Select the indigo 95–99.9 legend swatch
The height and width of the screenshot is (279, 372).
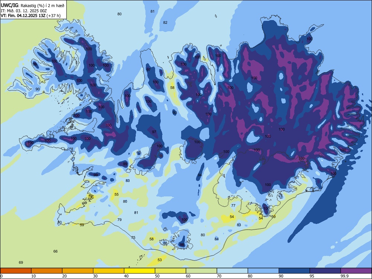click(x=325, y=271)
